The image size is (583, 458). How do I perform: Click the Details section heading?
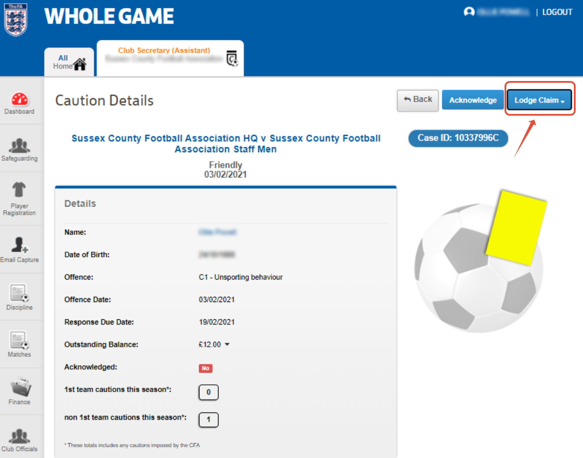click(80, 204)
